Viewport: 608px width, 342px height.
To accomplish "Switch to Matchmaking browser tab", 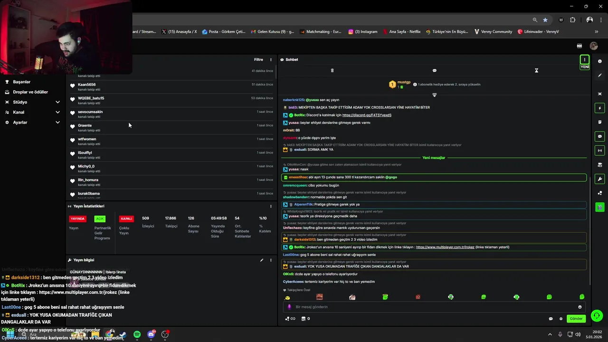I will pos(321,32).
